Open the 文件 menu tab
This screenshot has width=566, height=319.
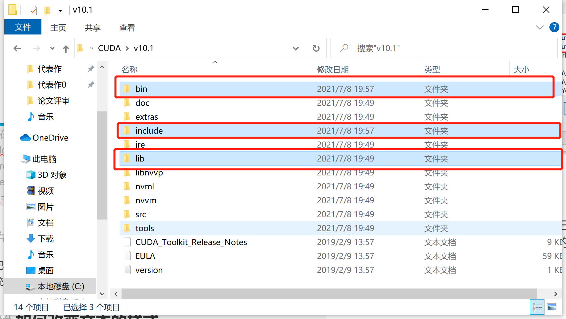23,27
